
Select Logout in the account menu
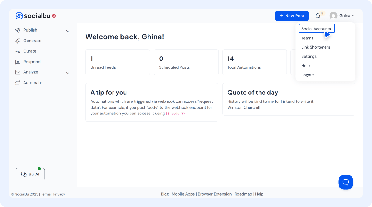pyautogui.click(x=308, y=75)
